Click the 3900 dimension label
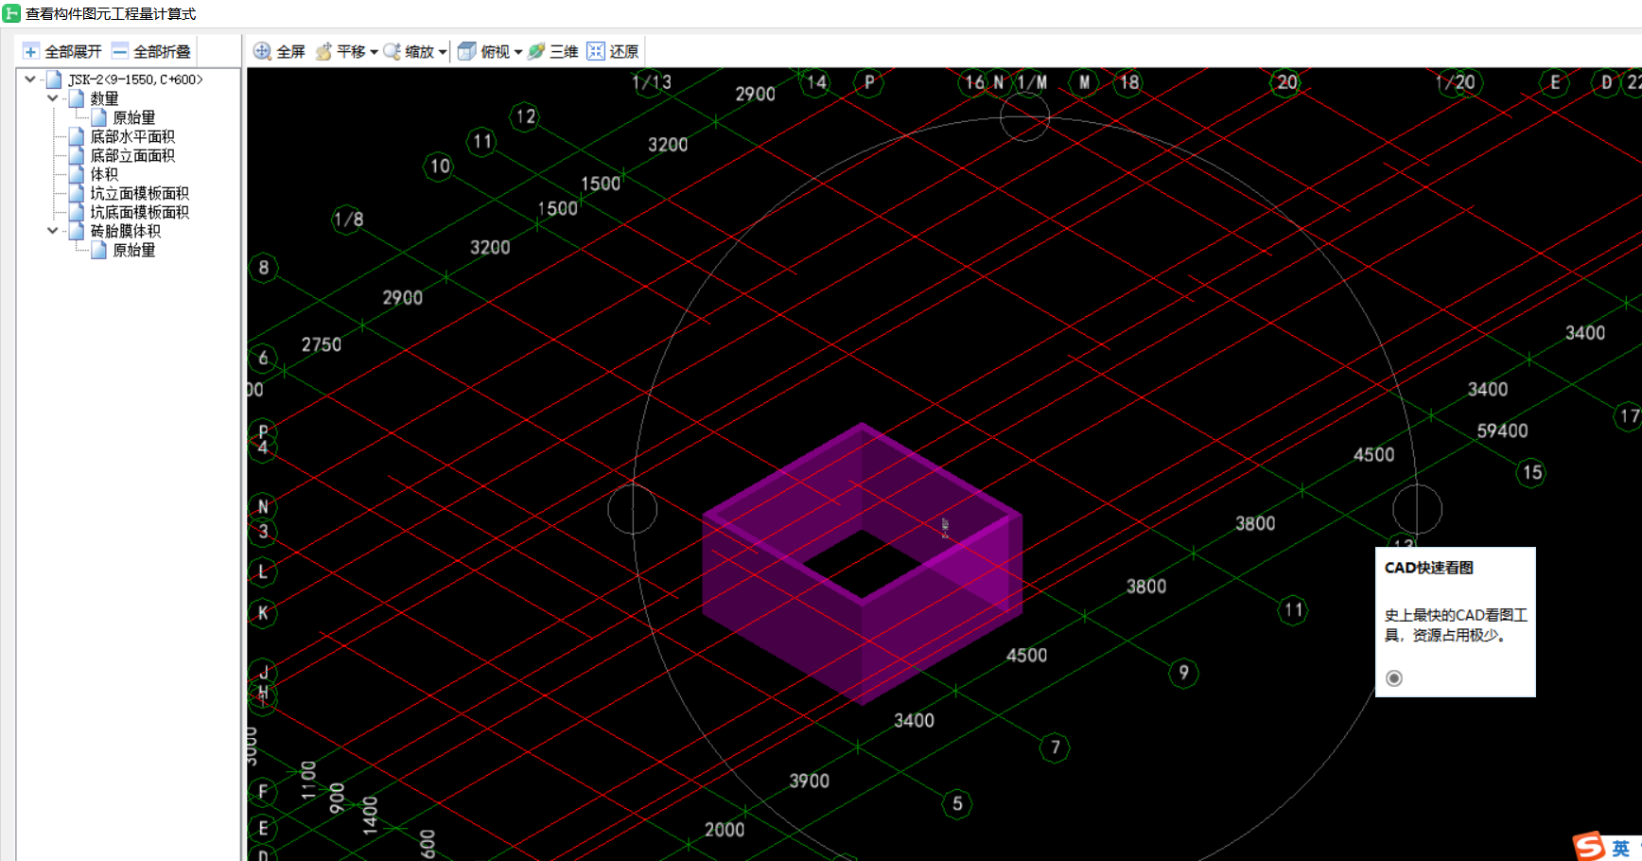Screen dimensions: 1642x861 (x=809, y=781)
